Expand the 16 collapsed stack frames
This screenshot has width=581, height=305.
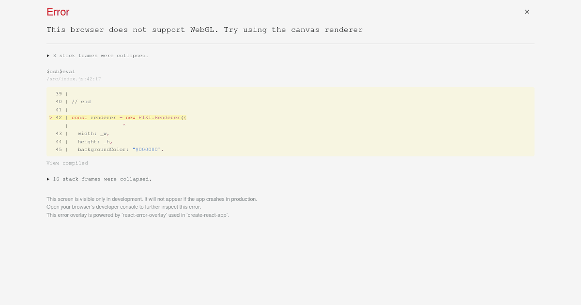tap(102, 179)
